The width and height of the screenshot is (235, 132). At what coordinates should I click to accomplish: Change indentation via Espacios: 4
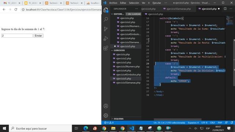[193, 123]
